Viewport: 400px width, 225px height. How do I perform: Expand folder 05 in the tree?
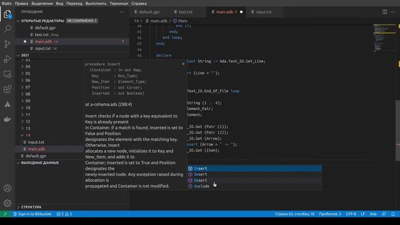coord(27,74)
